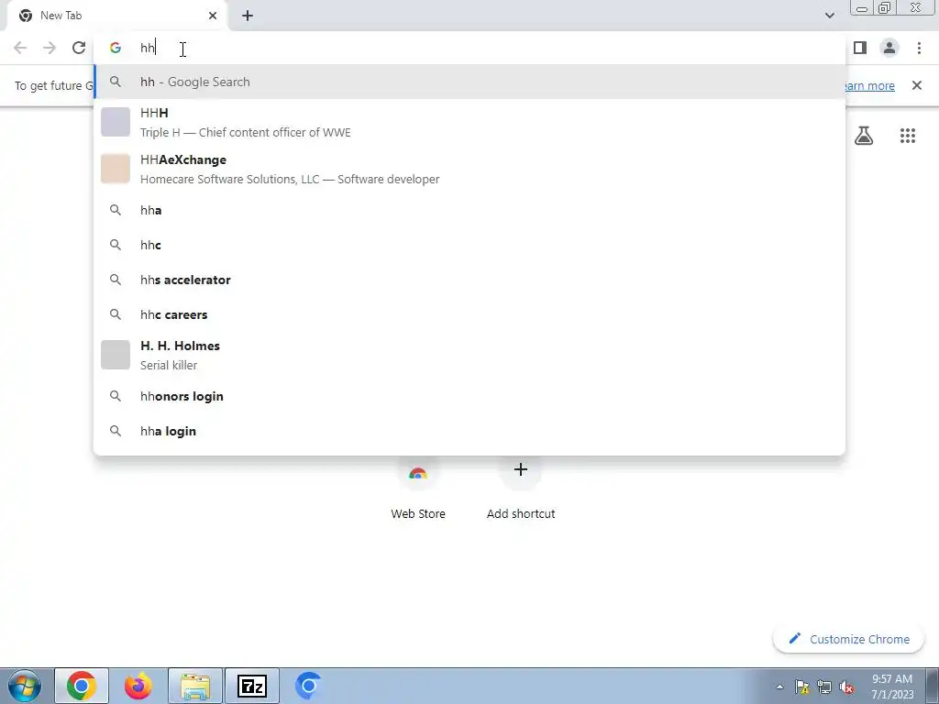
Task: Open the Windows Start menu
Action: (25, 686)
